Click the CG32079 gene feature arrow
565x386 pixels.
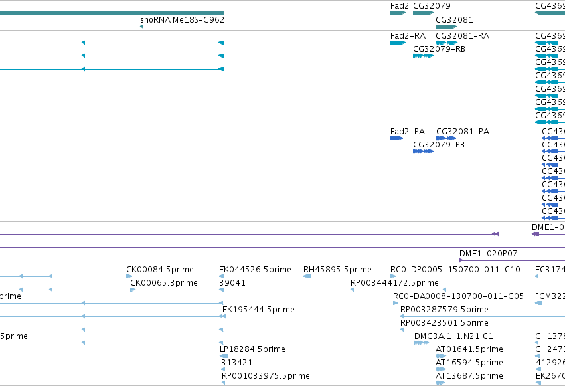tap(423, 13)
